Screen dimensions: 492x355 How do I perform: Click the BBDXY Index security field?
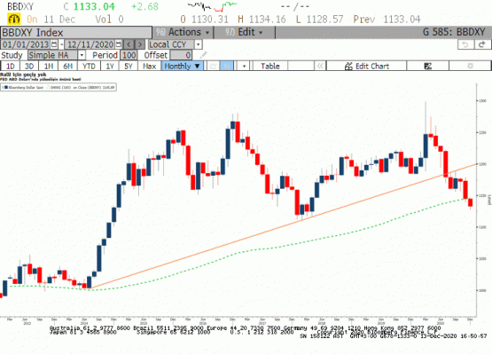[x=76, y=33]
